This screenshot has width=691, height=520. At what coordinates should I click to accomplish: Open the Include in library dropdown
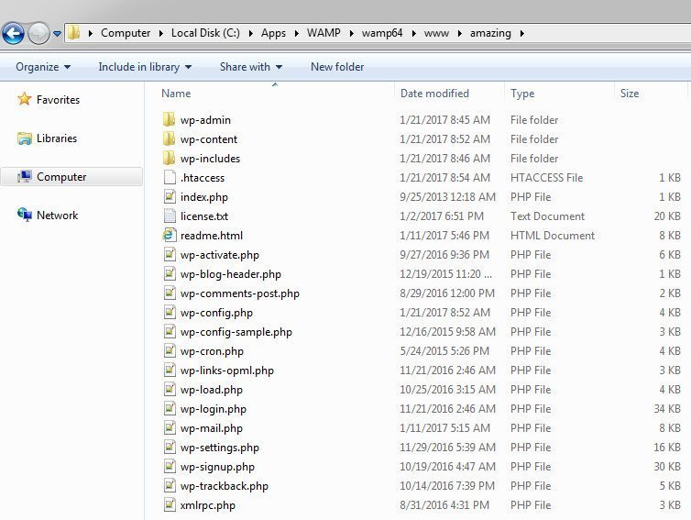pyautogui.click(x=145, y=67)
